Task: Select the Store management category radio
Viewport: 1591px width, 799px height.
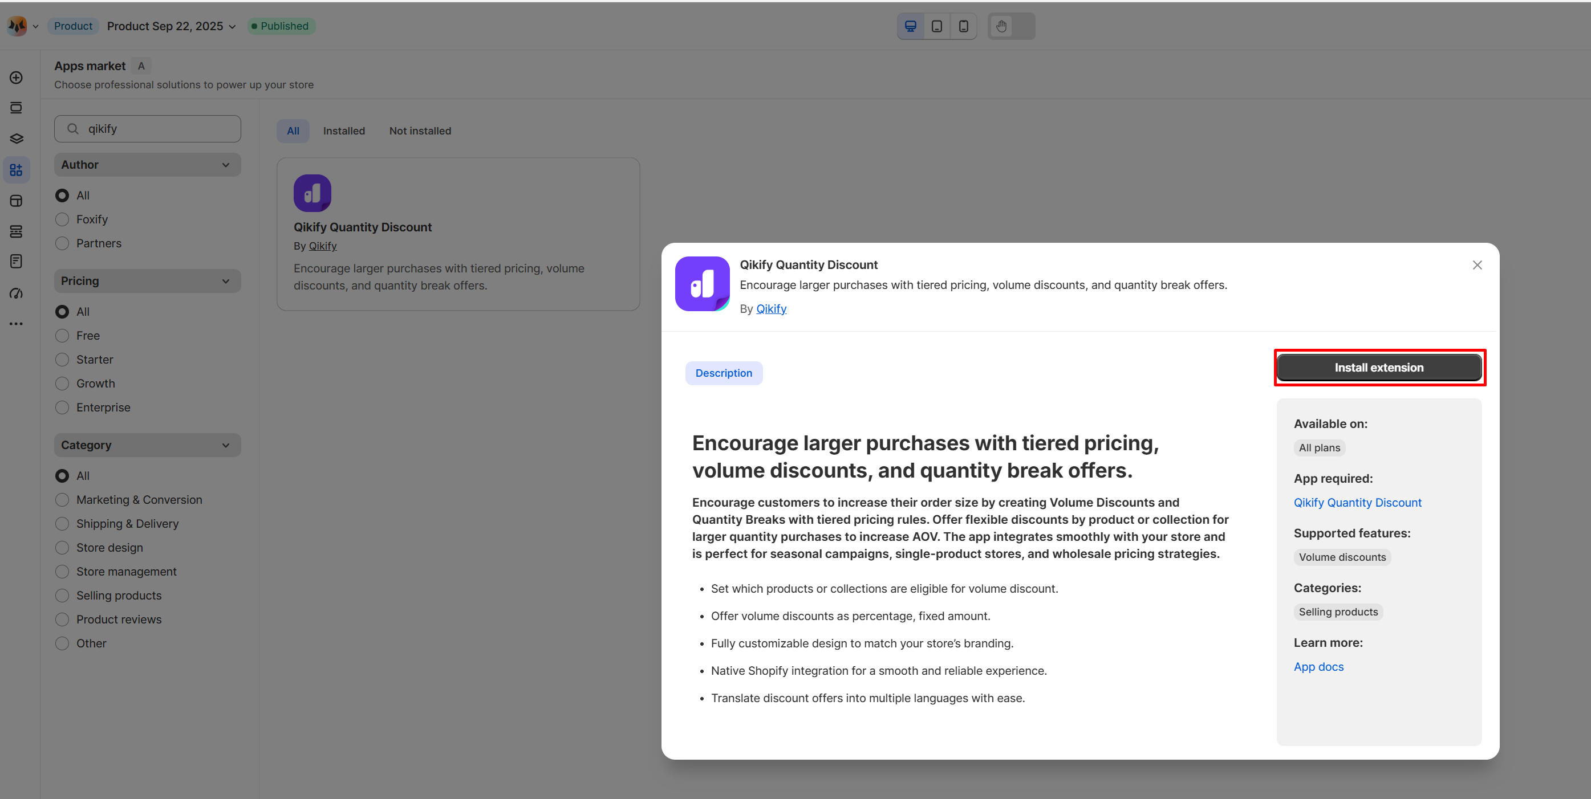Action: coord(62,572)
